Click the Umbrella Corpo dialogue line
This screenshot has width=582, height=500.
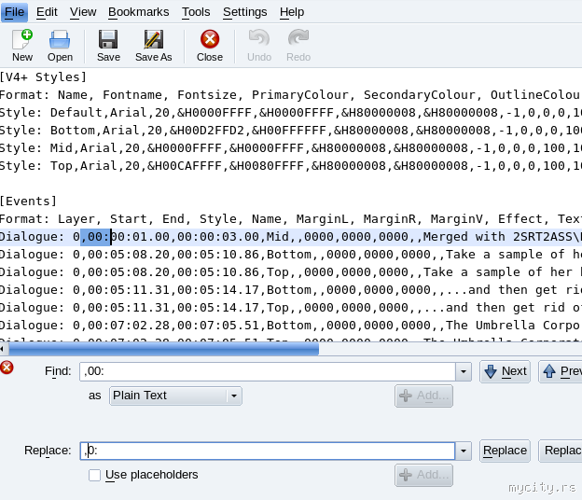pos(291,326)
